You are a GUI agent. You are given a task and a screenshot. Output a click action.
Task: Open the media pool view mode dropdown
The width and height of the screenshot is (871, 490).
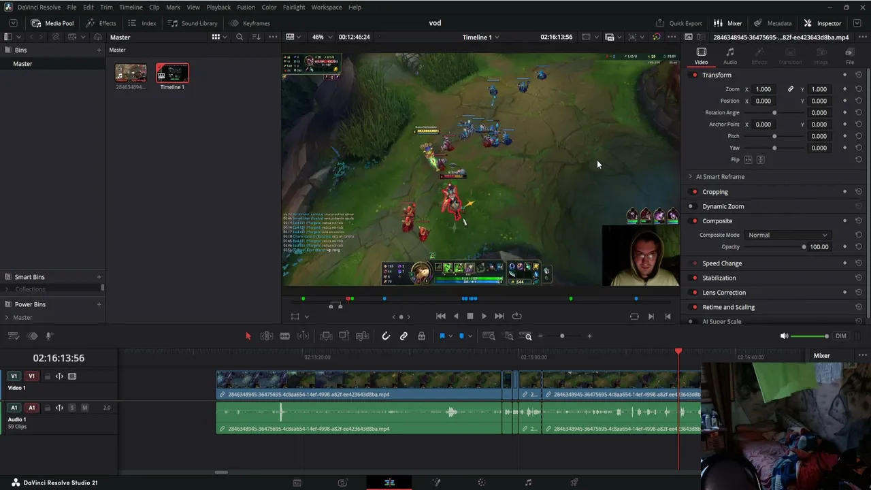pyautogui.click(x=219, y=37)
